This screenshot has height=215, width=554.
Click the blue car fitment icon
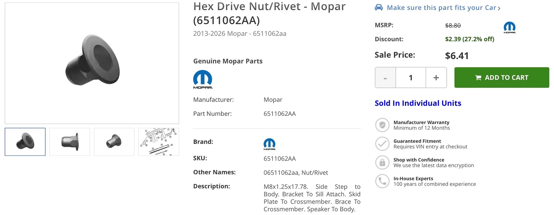click(x=379, y=7)
